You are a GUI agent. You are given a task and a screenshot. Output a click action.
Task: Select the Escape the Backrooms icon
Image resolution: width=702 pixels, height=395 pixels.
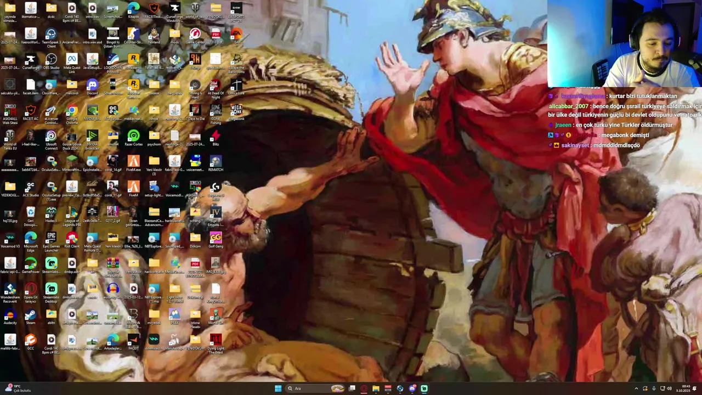click(236, 64)
